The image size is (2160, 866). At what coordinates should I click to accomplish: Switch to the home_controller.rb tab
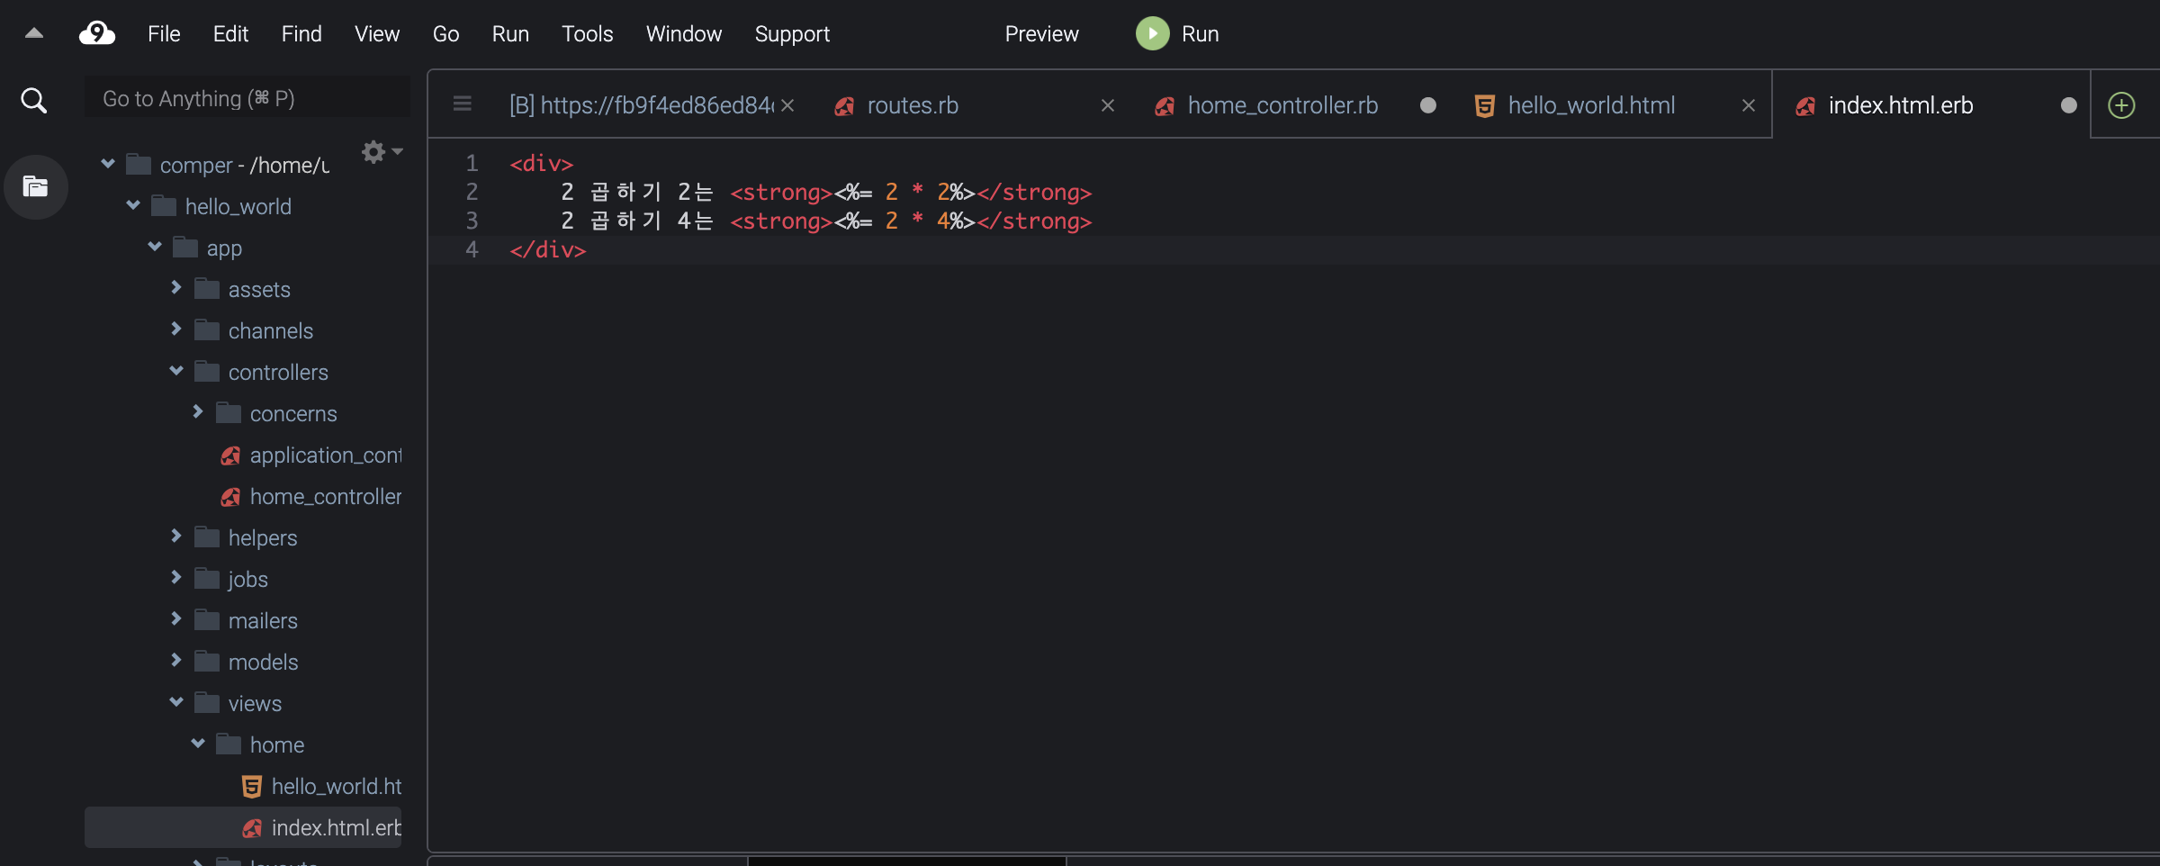tap(1282, 105)
